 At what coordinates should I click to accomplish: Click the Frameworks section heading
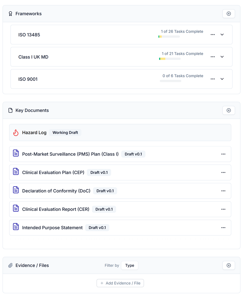click(x=29, y=14)
